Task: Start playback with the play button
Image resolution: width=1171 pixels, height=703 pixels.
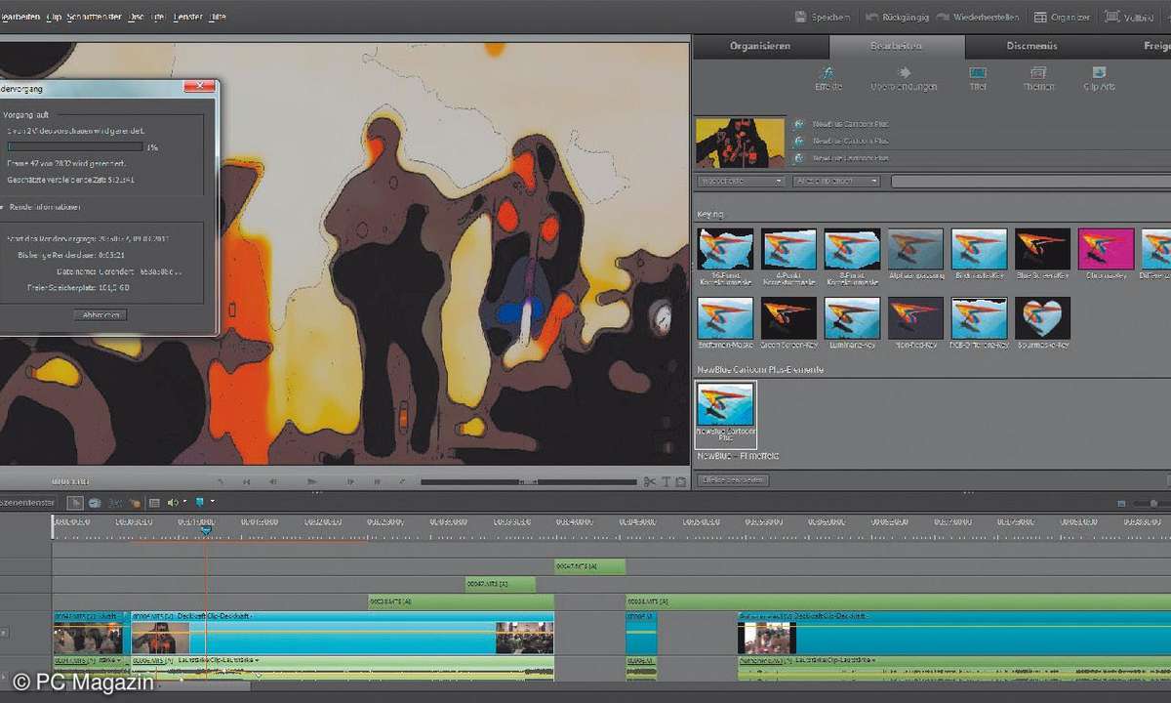Action: pyautogui.click(x=312, y=481)
